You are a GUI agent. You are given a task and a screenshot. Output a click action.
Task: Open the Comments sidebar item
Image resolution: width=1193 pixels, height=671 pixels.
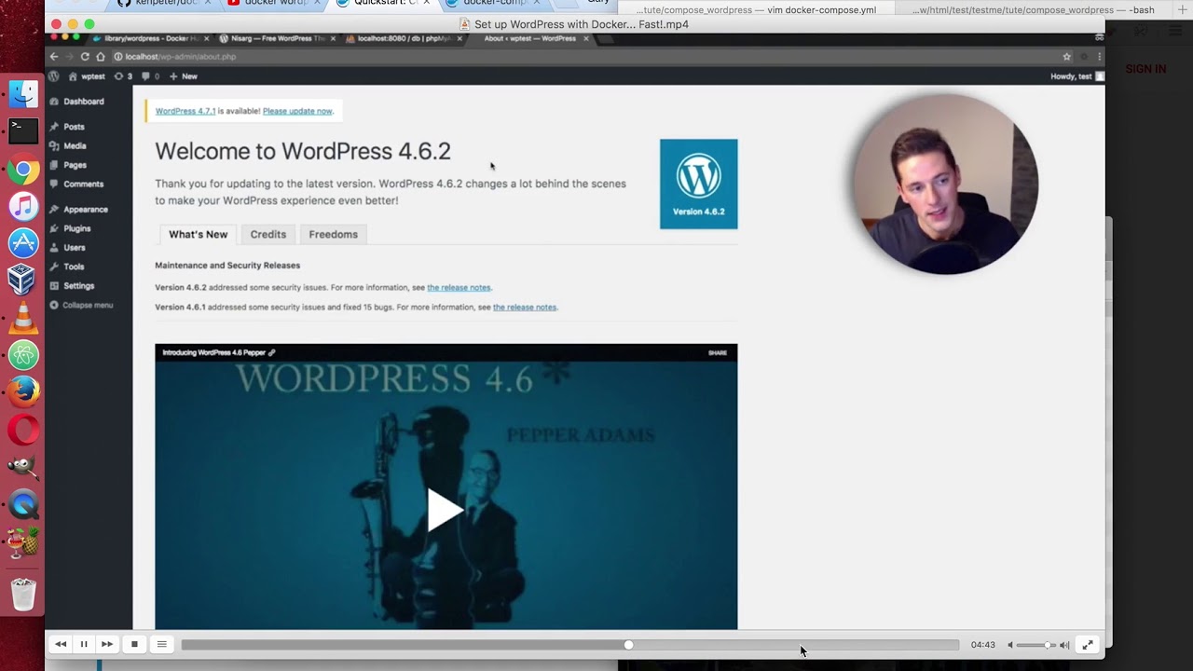tap(77, 184)
